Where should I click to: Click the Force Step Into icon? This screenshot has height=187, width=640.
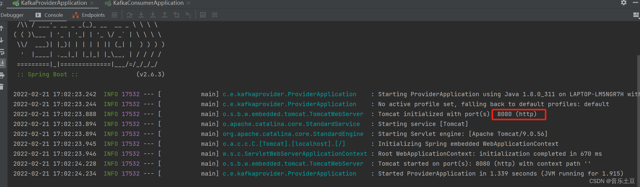[x=153, y=15]
